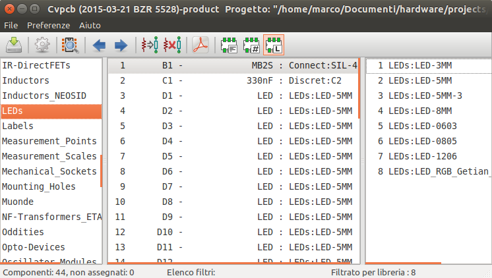Open the Aiuto menu
Viewport: 492px width, 278px height.
90,26
